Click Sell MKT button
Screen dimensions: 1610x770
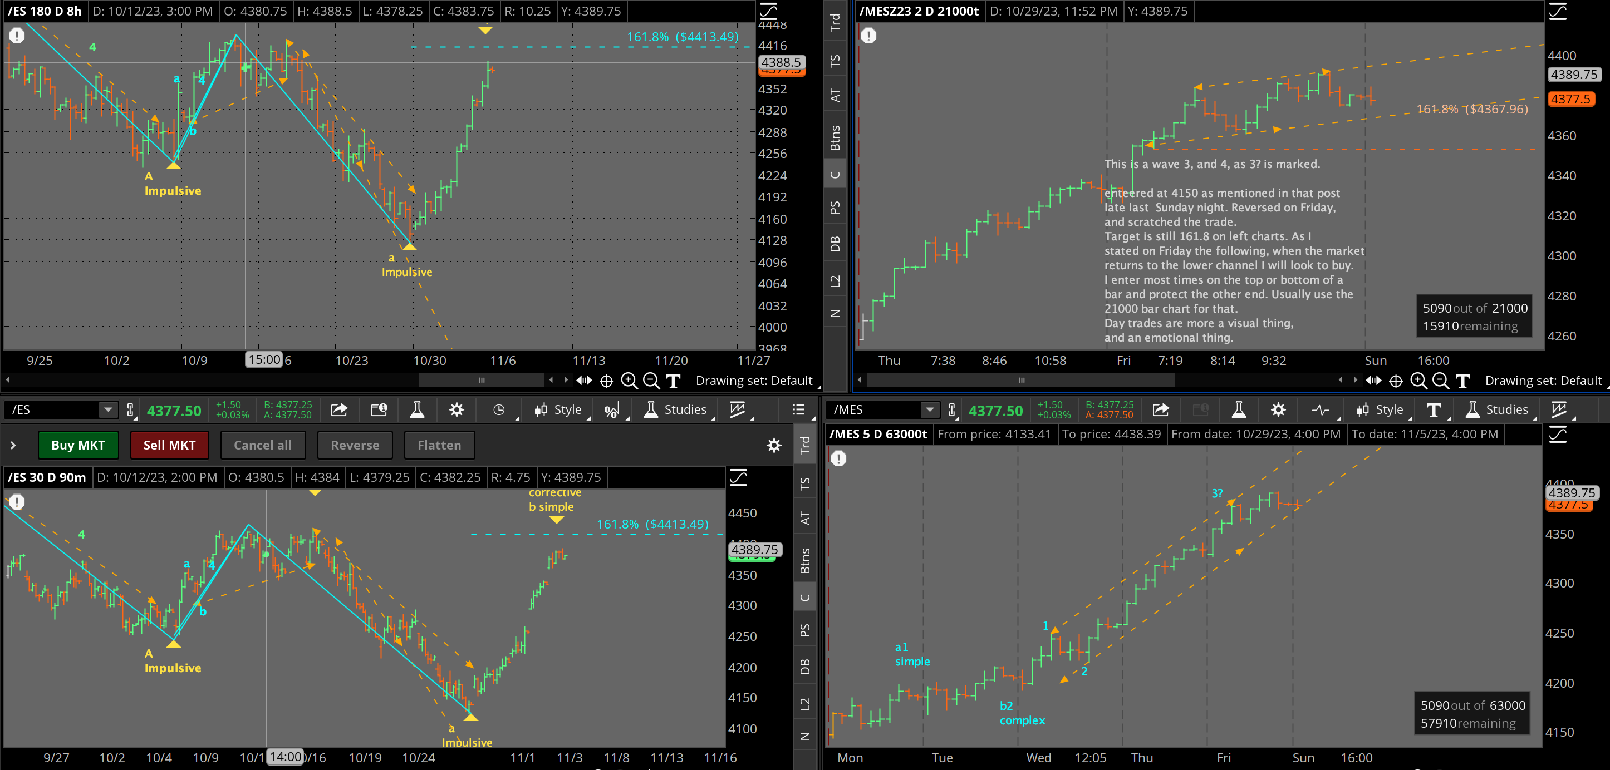169,445
